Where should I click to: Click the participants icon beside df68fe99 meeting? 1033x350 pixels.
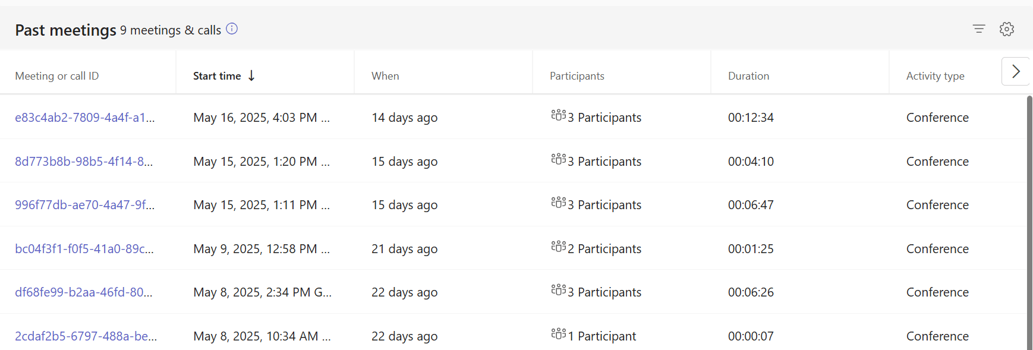coord(558,291)
